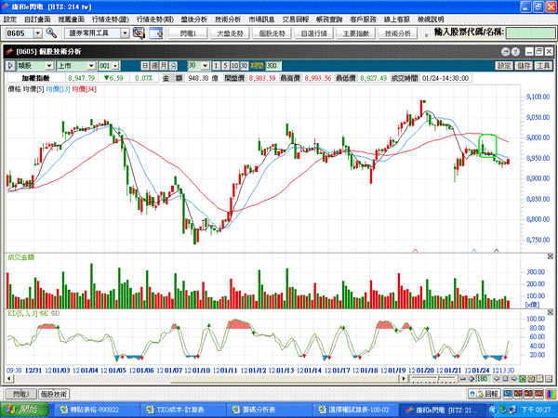Select the 週 weekly period toggle
Image resolution: width=558 pixels, height=418 pixels.
coord(154,66)
